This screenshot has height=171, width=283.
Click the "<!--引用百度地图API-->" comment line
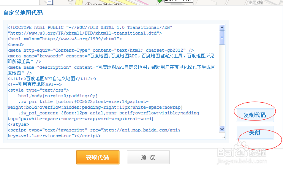click(x=35, y=84)
